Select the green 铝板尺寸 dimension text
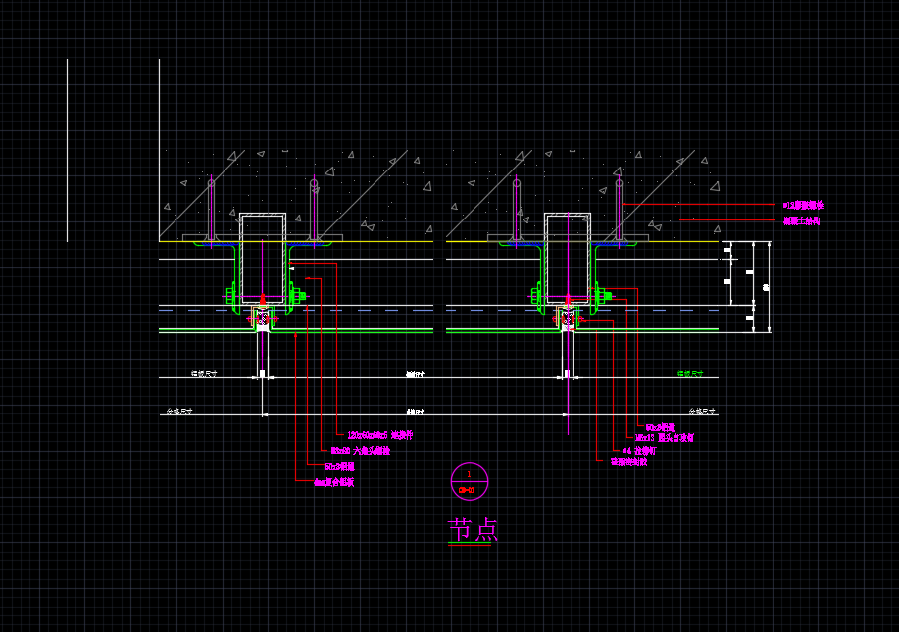This screenshot has width=899, height=632. (x=689, y=374)
